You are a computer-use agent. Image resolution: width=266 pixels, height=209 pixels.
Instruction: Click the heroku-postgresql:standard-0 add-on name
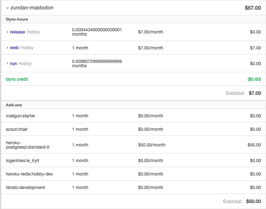coord(28,145)
